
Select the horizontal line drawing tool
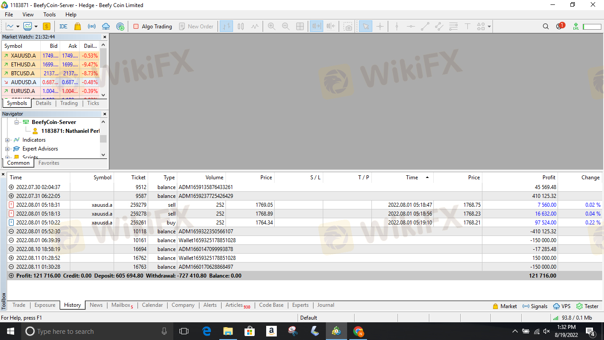[x=411, y=27]
